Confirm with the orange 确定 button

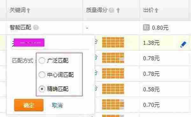[x=29, y=105]
